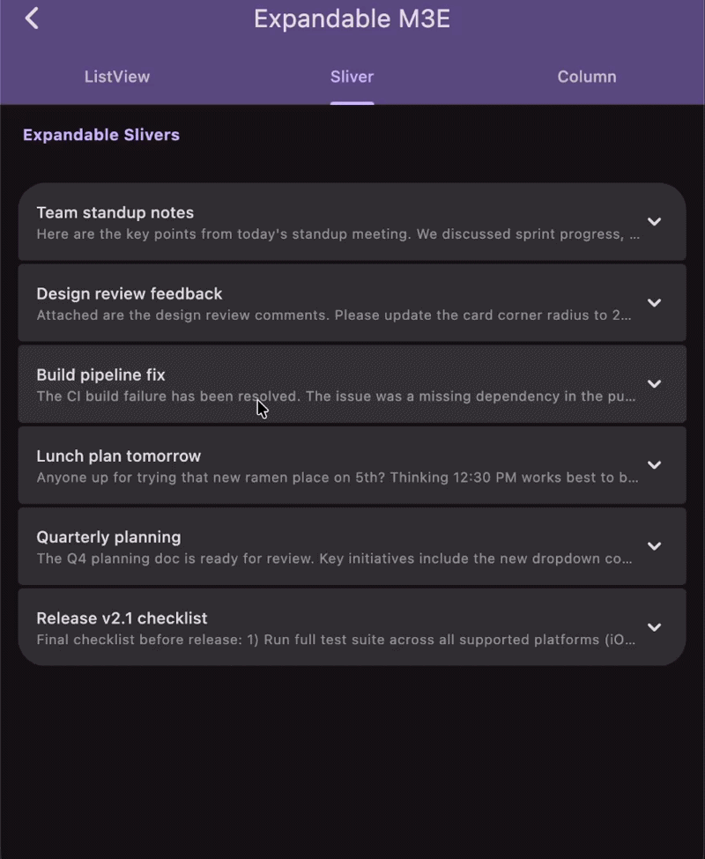This screenshot has height=859, width=705.
Task: Switch to the Column tab
Action: tap(587, 77)
